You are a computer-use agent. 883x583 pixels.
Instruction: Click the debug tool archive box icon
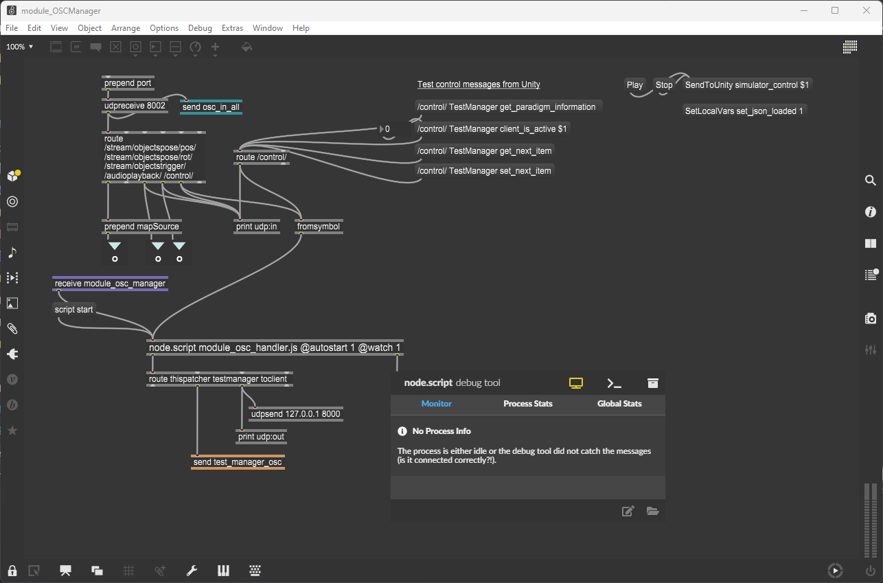tap(653, 383)
